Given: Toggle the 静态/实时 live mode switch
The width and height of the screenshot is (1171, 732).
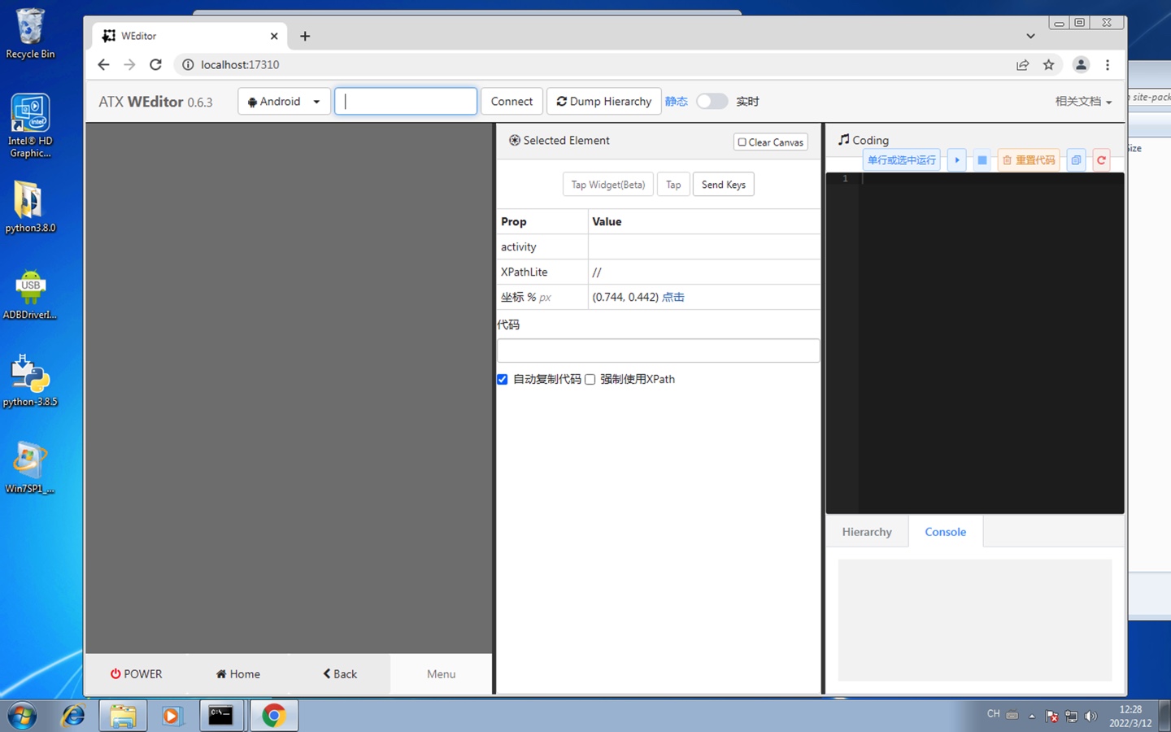Looking at the screenshot, I should coord(712,102).
